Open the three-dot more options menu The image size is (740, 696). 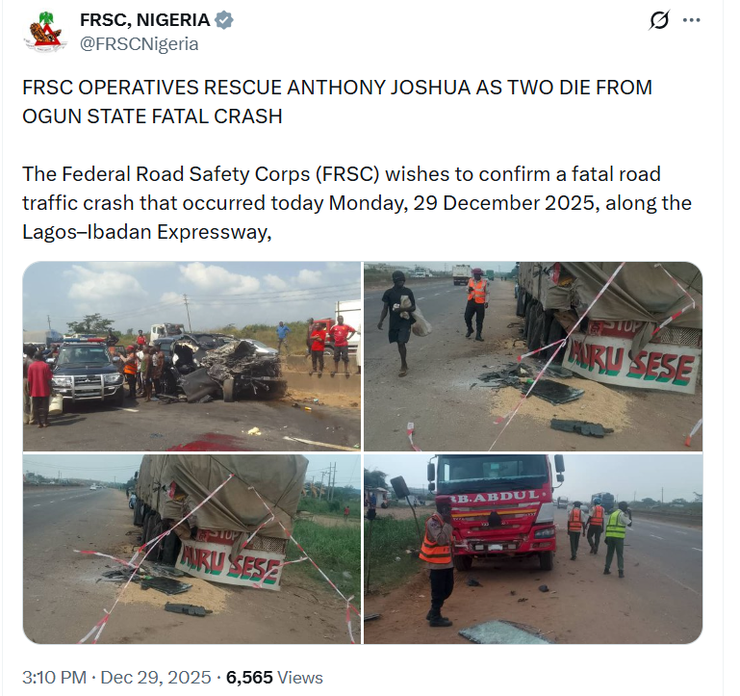(x=691, y=20)
